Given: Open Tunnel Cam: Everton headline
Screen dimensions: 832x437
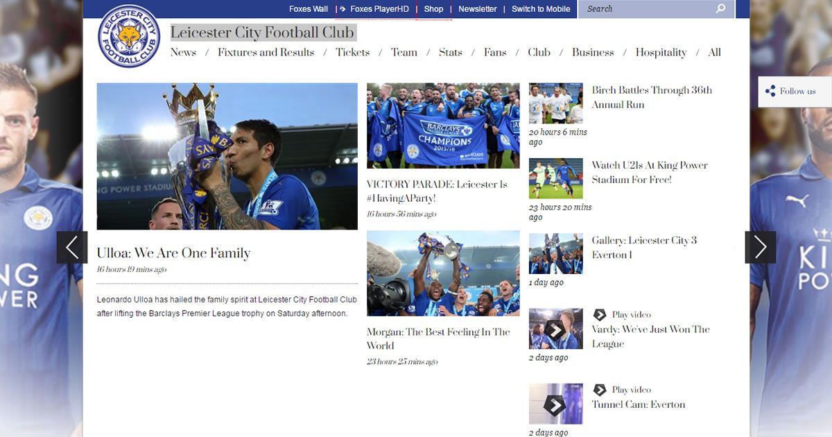Looking at the screenshot, I should [x=639, y=404].
